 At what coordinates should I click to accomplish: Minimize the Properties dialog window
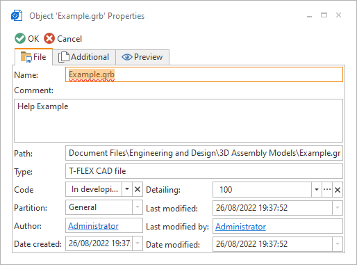pos(309,16)
